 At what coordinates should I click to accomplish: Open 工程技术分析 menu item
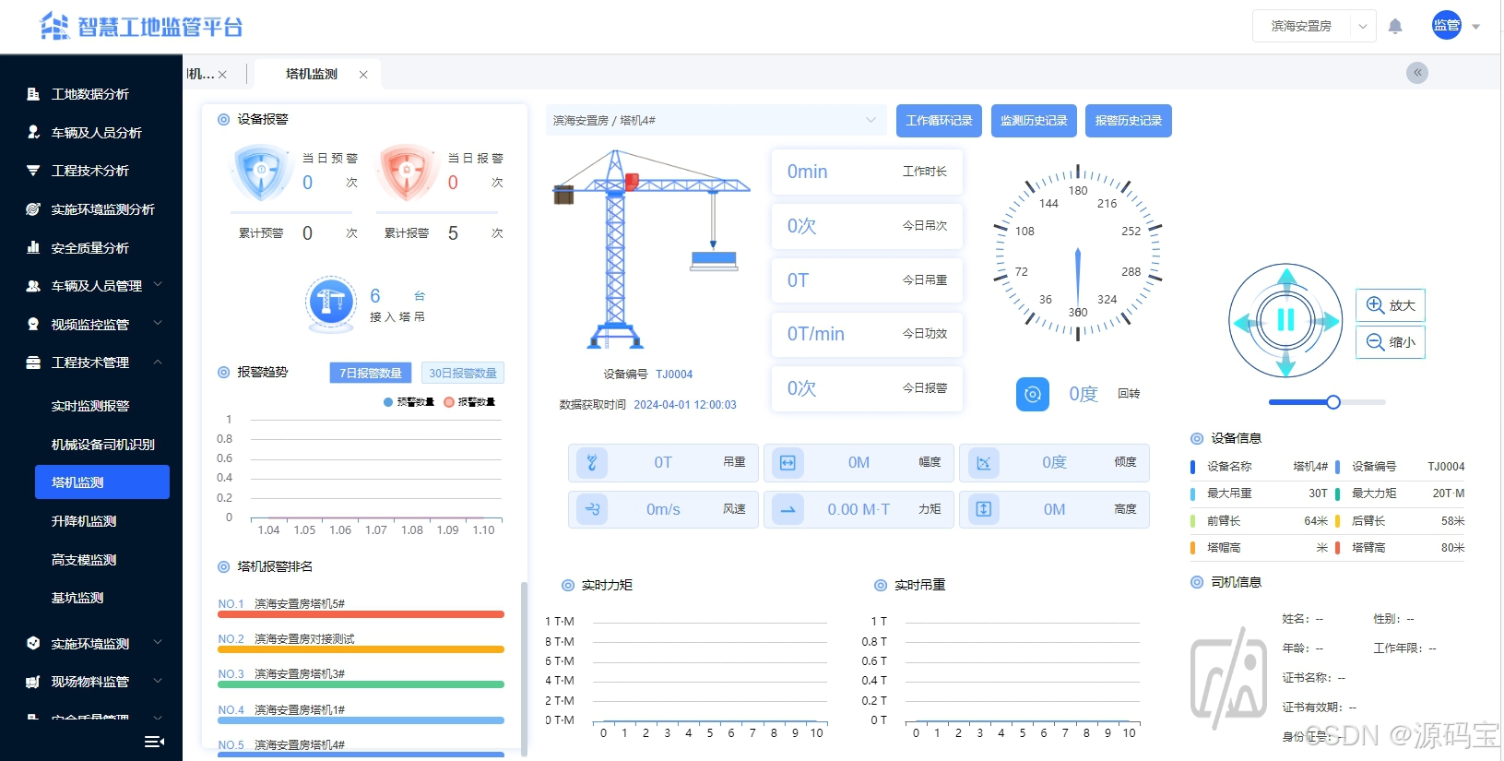coord(90,171)
